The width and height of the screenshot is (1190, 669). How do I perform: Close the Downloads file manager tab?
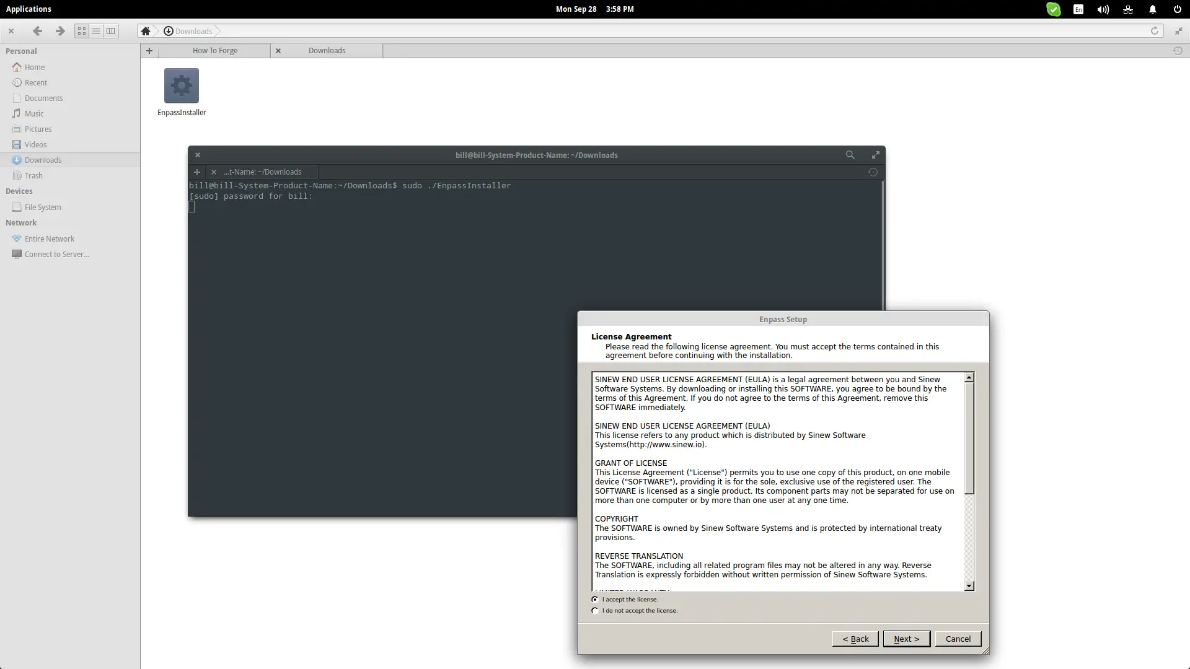[278, 51]
